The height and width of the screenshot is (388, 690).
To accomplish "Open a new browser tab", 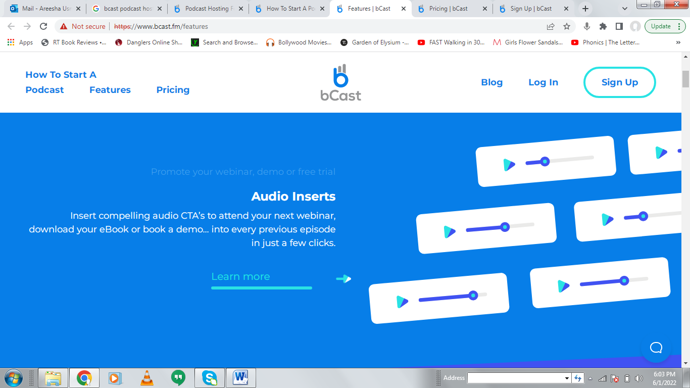I will (x=585, y=9).
